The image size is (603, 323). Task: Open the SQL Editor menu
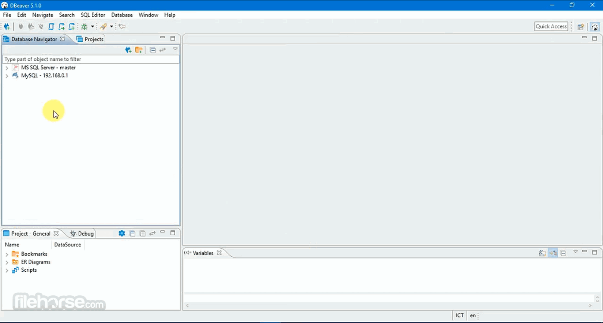(x=93, y=15)
